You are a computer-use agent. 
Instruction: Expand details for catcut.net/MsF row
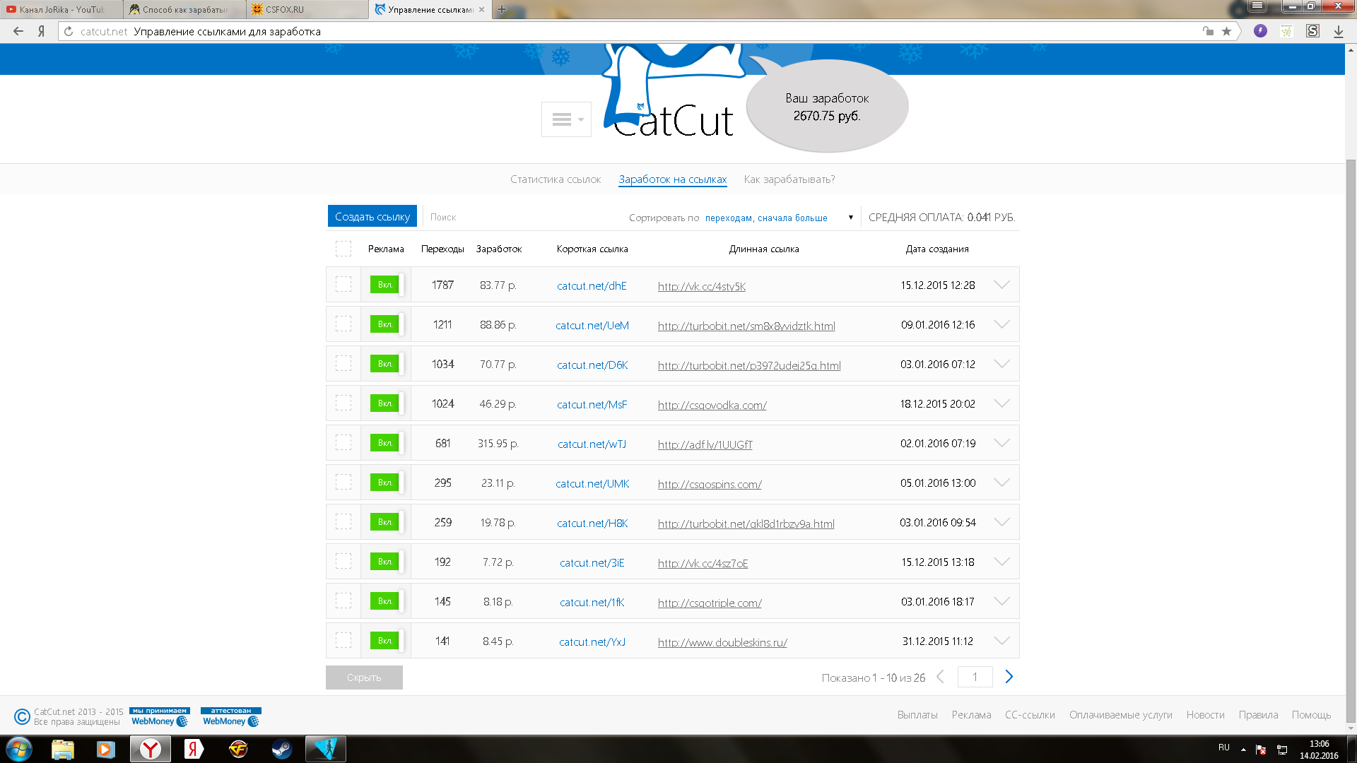1002,403
